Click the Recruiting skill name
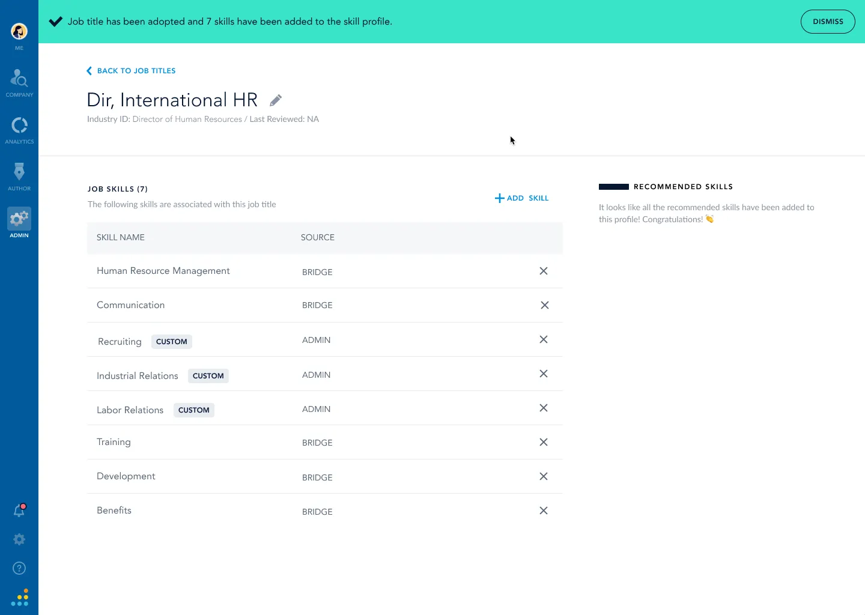This screenshot has height=615, width=865. 120,342
